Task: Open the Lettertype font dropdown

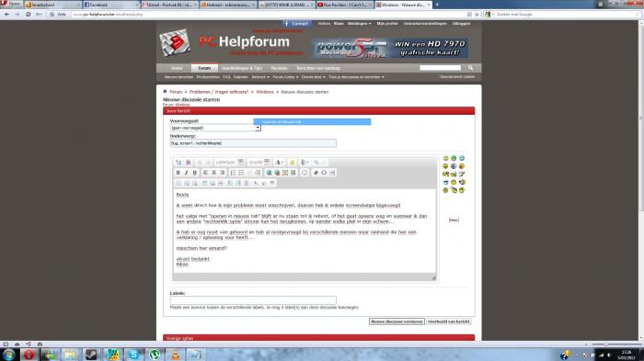Action: tap(229, 163)
